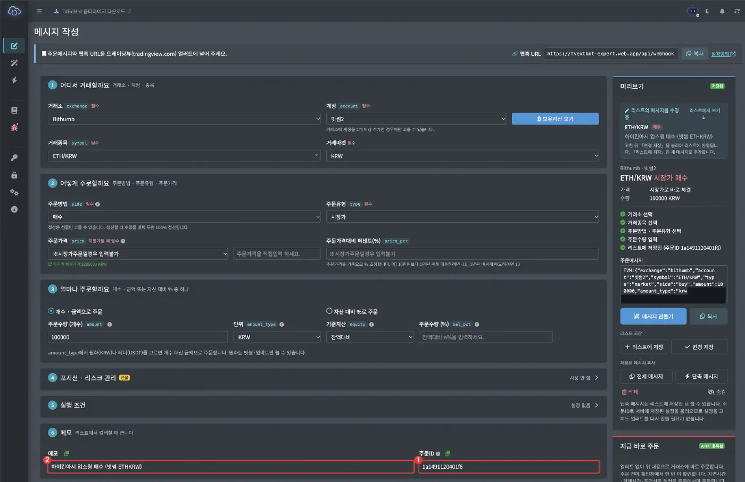Viewport: 745px width, 482px height.
Task: Open the 주문방법 매수 dropdown
Action: (185, 217)
